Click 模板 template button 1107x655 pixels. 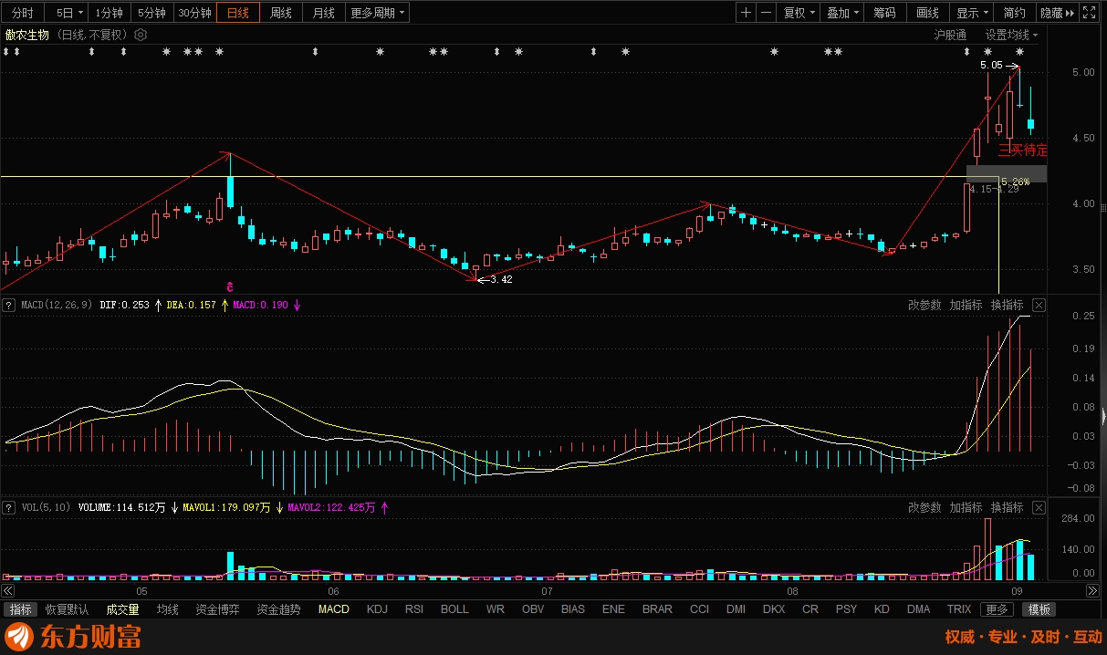coord(1039,609)
